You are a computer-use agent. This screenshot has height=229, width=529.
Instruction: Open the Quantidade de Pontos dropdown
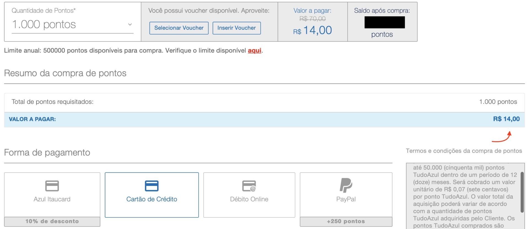click(x=72, y=25)
